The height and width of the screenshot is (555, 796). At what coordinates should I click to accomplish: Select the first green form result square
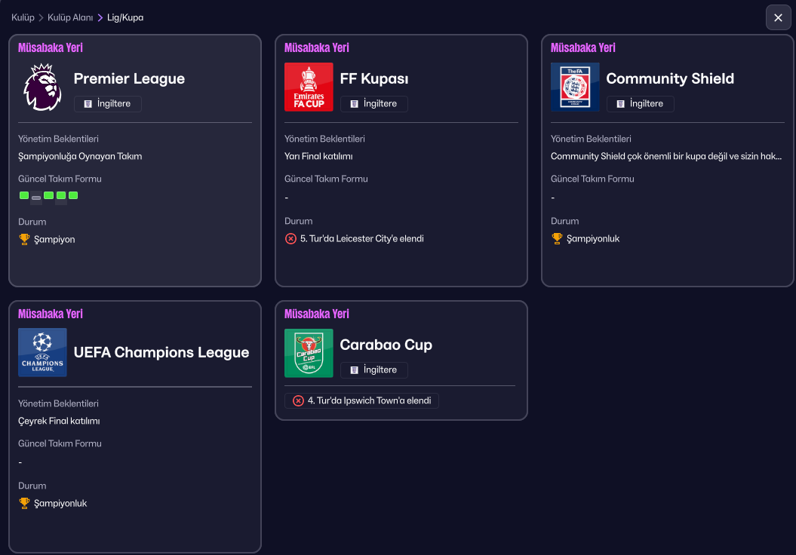[x=24, y=195]
